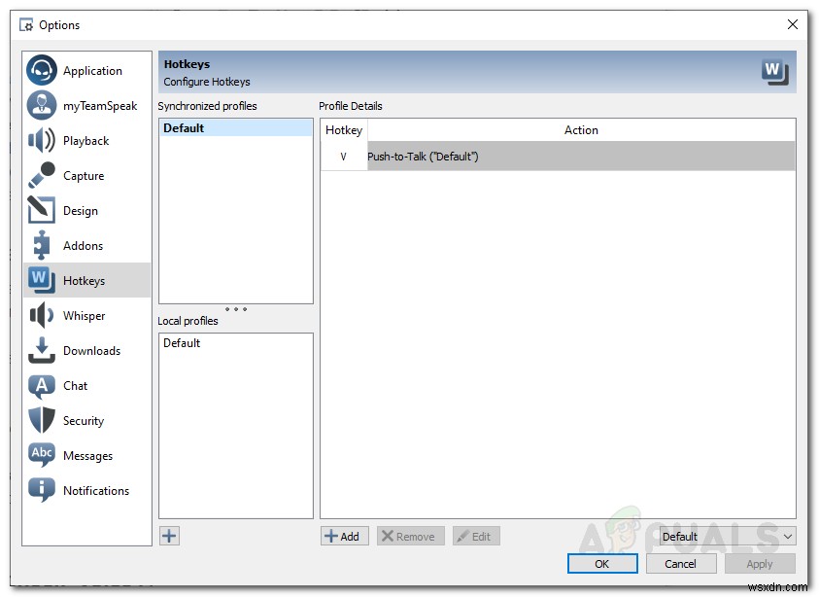The height and width of the screenshot is (597, 819).
Task: Open the Messages settings
Action: 85,455
